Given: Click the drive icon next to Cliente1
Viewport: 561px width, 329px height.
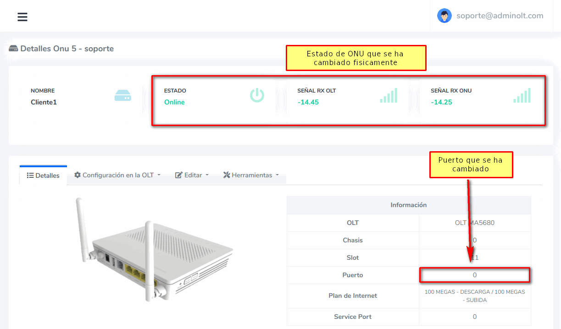Looking at the screenshot, I should coord(122,95).
